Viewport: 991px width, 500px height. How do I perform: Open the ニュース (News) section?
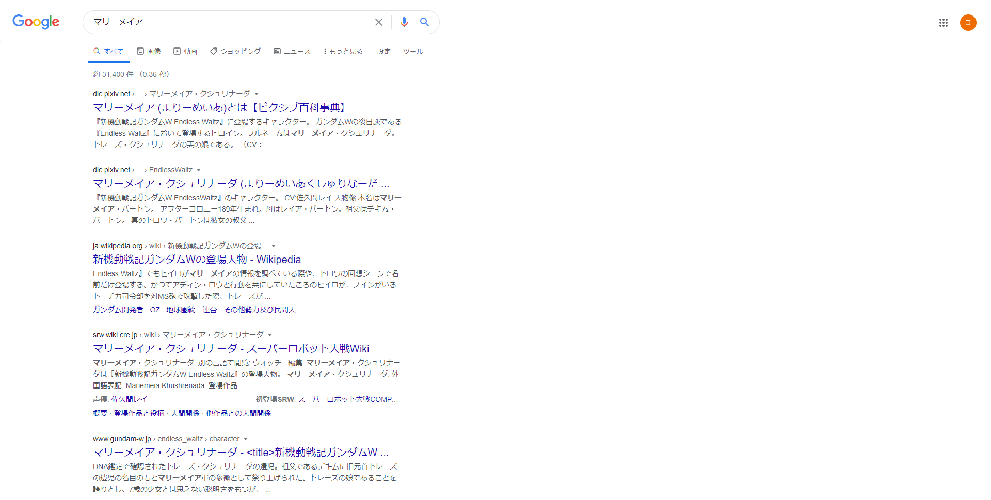coord(292,51)
